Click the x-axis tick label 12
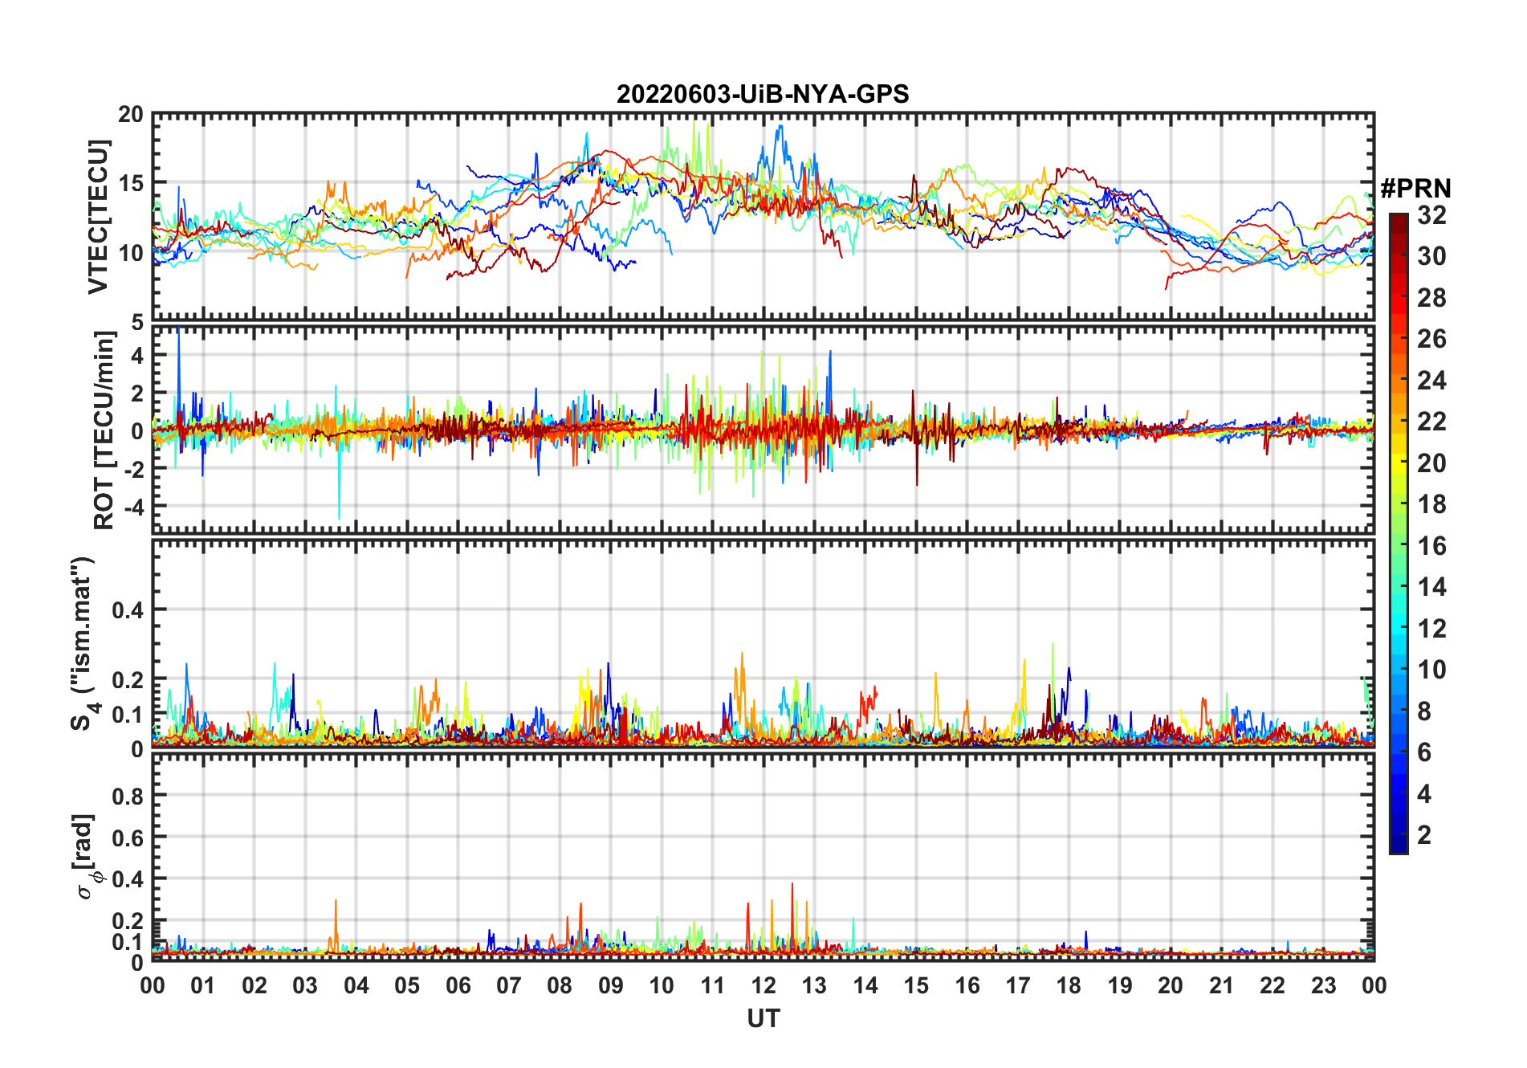 [x=763, y=985]
